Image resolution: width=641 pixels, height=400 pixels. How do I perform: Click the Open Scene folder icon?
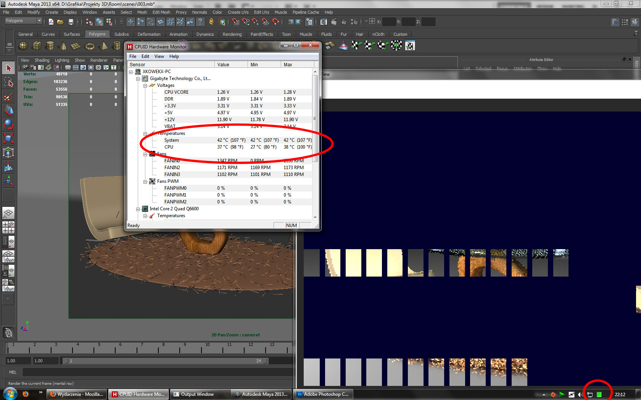(x=60, y=22)
